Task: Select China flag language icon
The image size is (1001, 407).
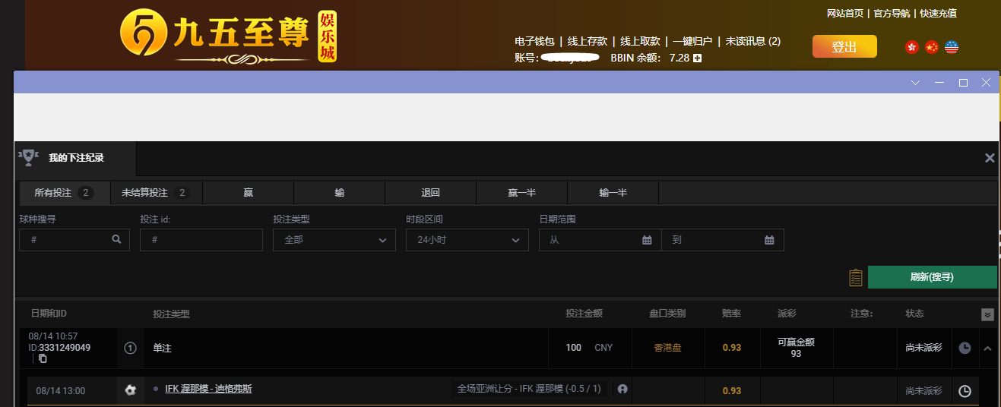Action: coord(932,47)
